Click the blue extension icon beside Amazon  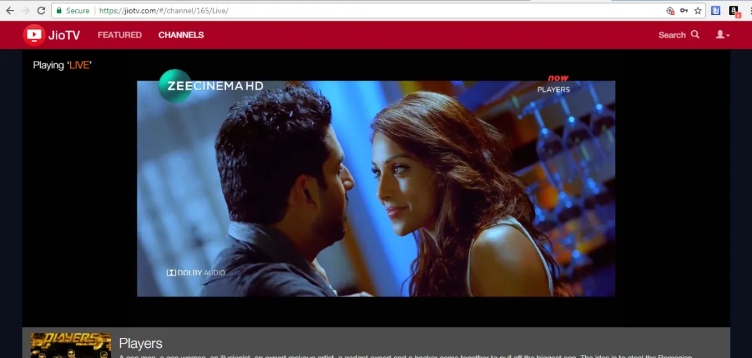(716, 11)
